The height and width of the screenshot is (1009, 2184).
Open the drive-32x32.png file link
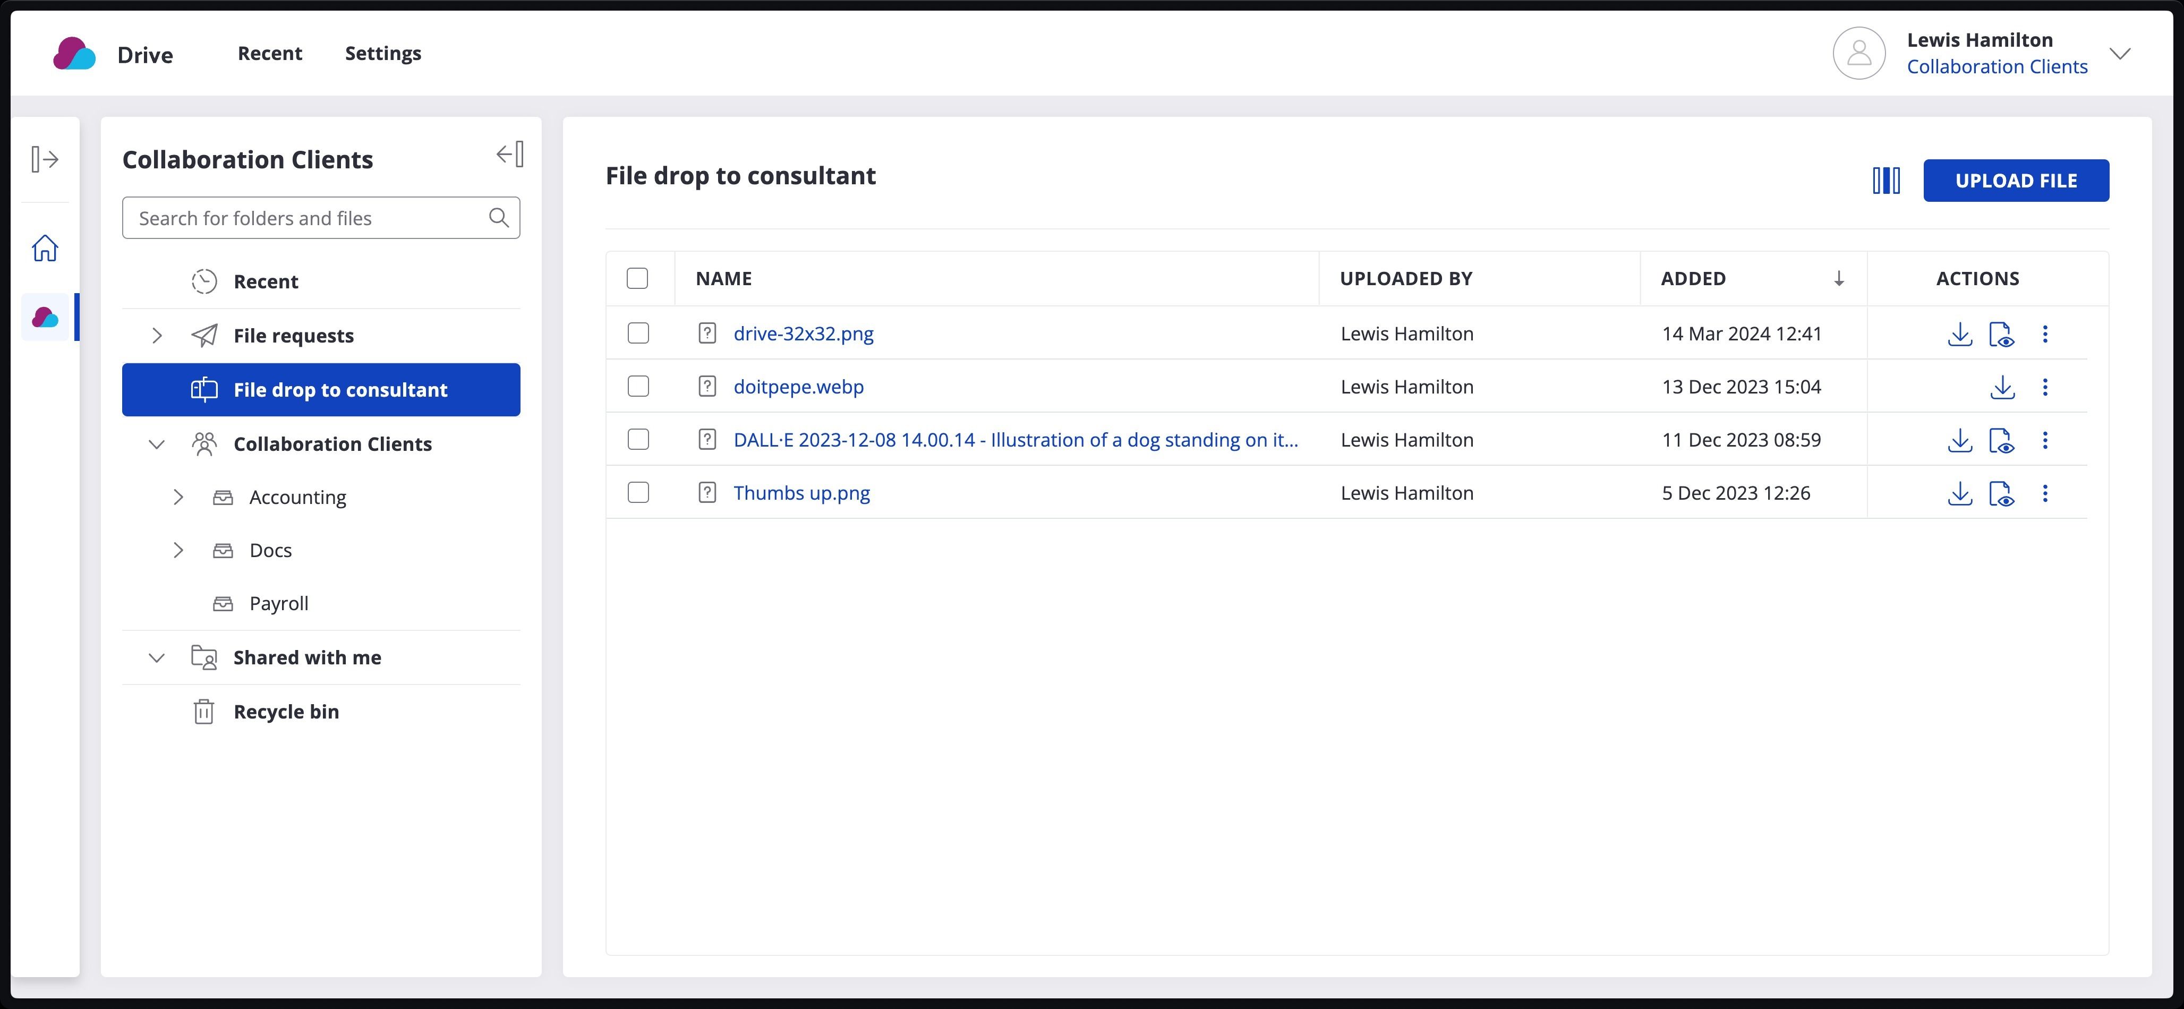(803, 334)
